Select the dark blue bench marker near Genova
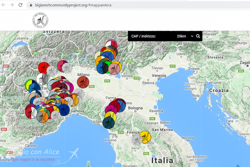Image resolution: width=250 pixels, height=167 pixels. pyautogui.click(x=64, y=110)
